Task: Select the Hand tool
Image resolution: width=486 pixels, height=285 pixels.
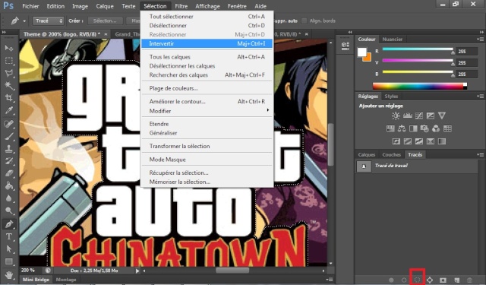Action: (x=9, y=275)
